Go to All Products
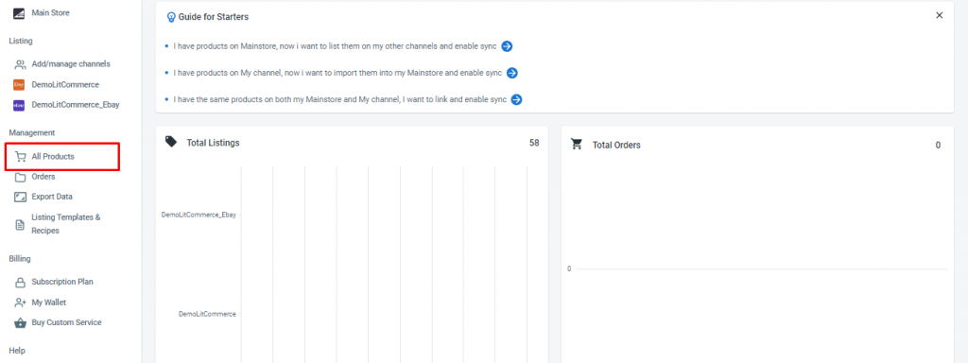 pyautogui.click(x=53, y=157)
